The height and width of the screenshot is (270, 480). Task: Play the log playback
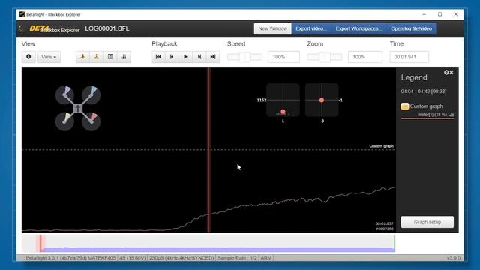pos(185,57)
